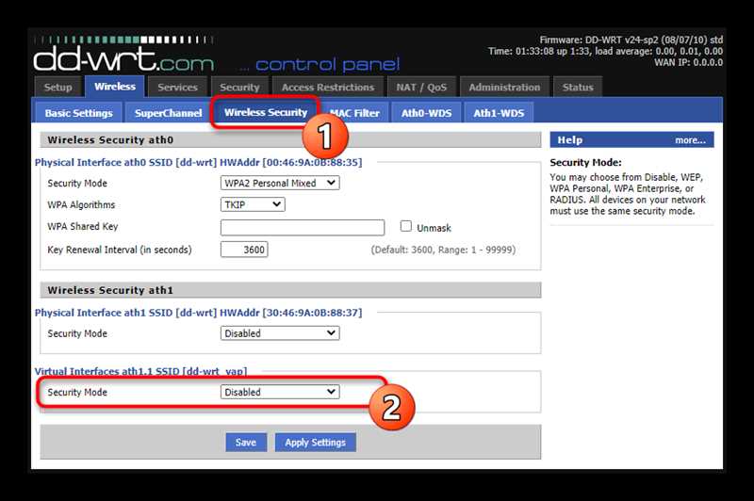Click the Help panel header
The image size is (754, 501).
coord(631,139)
